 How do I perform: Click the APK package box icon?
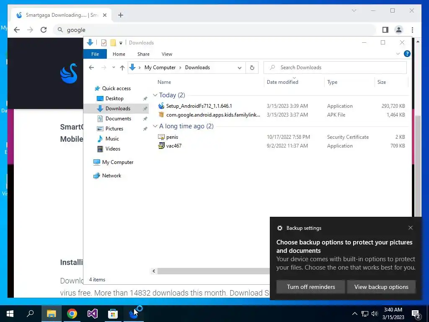click(161, 114)
